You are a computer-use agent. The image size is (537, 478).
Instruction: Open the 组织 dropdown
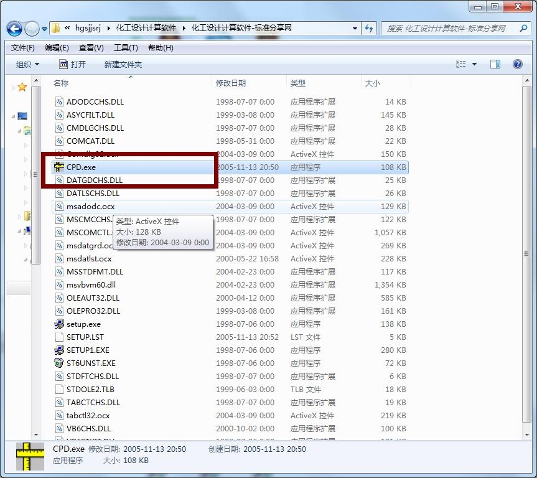(x=27, y=65)
